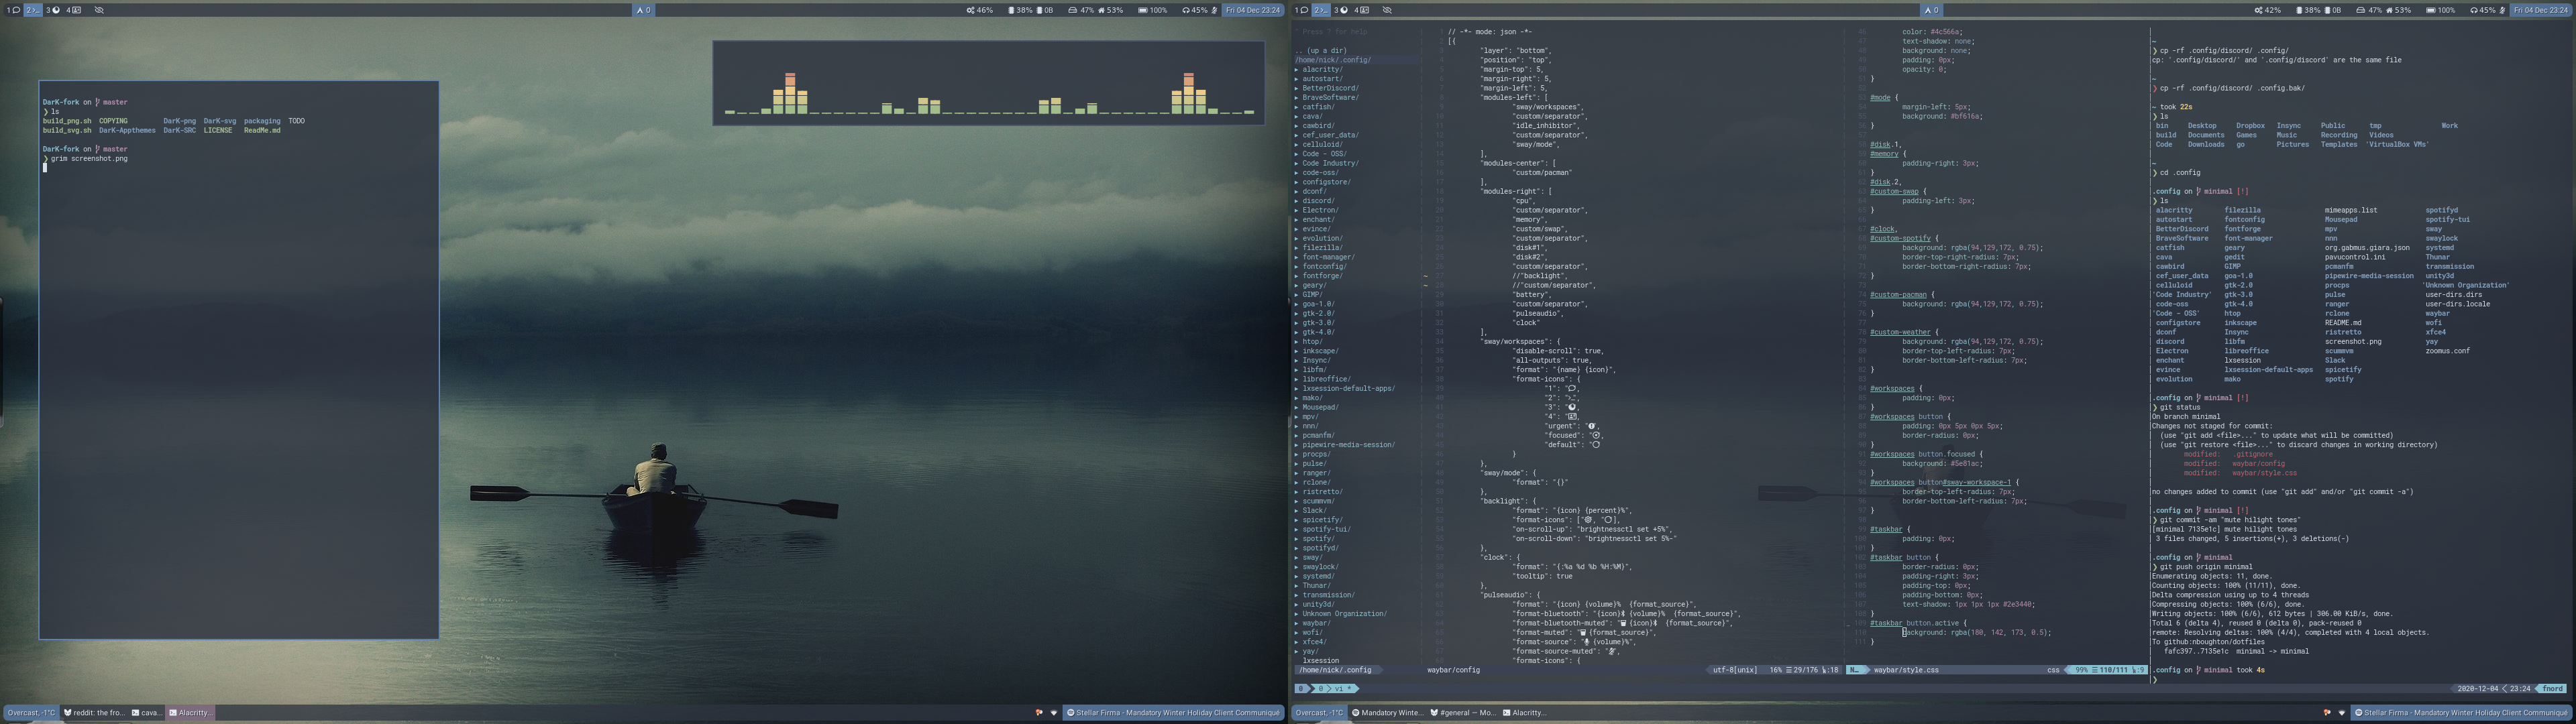This screenshot has height=724, width=2576.
Task: Expand the discord/ folder in file tree
Action: tap(1318, 201)
